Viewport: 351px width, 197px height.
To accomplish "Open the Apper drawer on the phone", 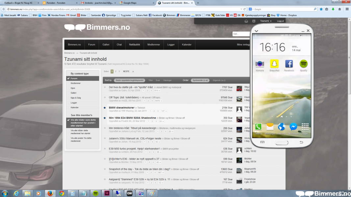I will (305, 127).
